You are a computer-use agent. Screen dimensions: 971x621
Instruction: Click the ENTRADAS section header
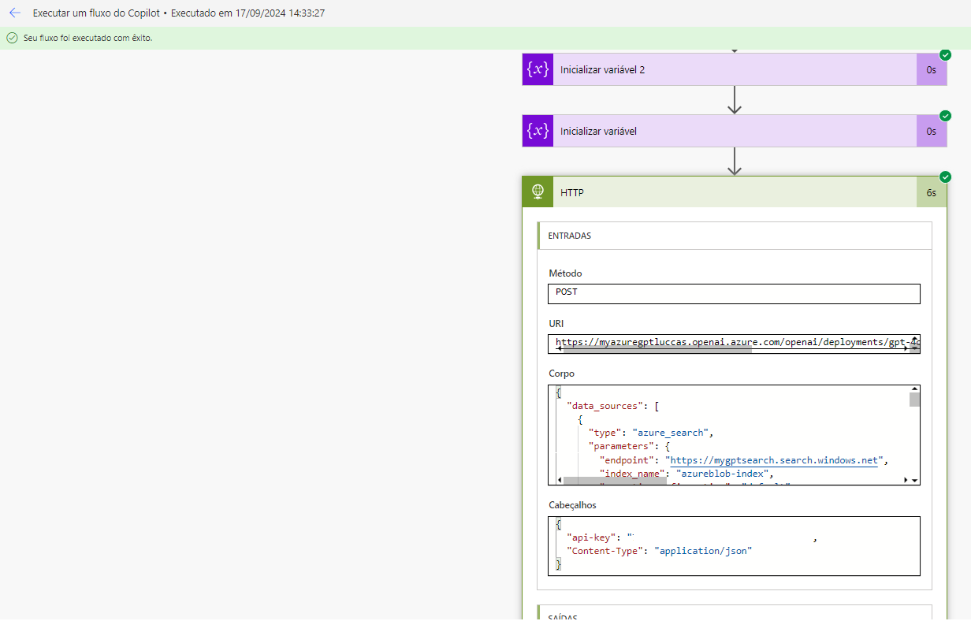(x=735, y=236)
